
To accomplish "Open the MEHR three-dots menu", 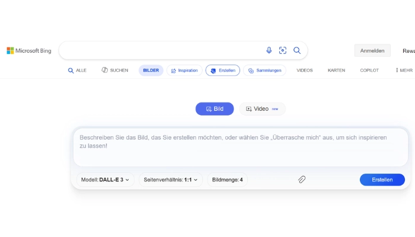I will [404, 71].
